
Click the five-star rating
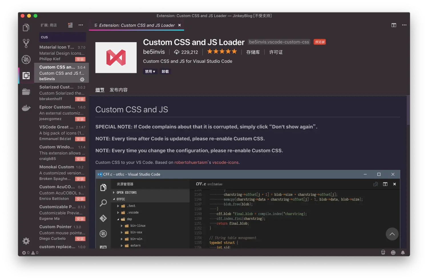(x=222, y=52)
